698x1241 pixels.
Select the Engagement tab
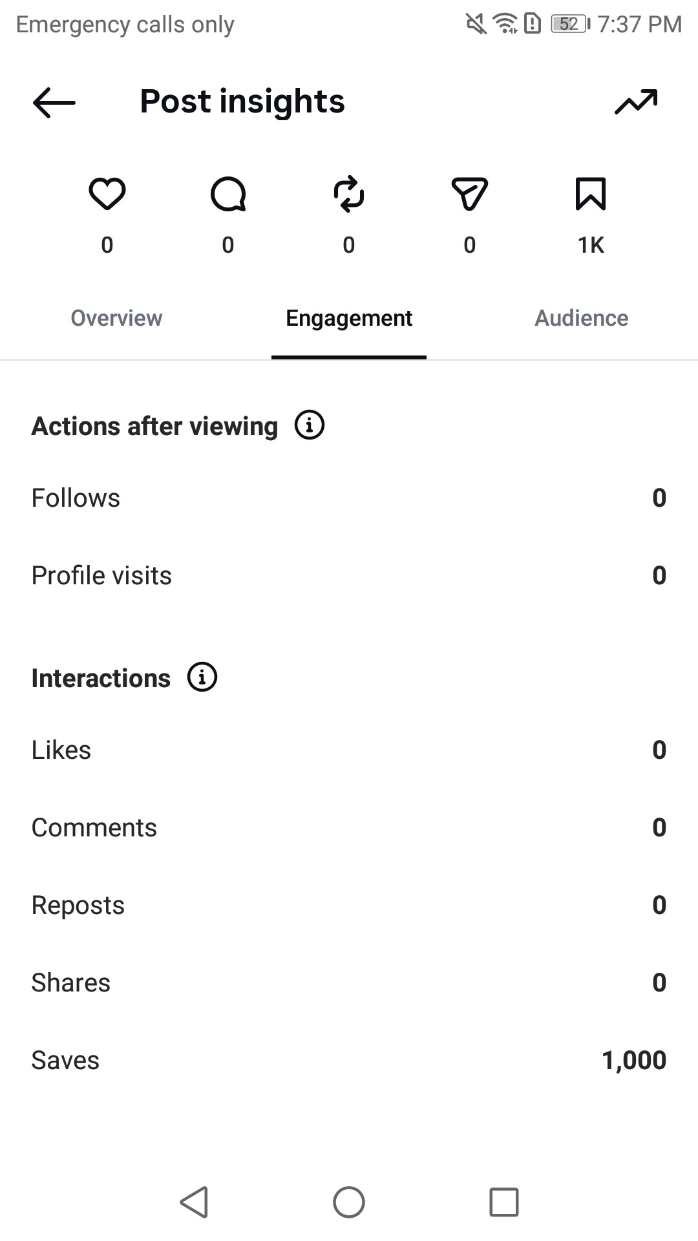[x=349, y=318]
